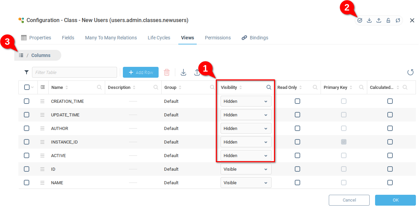Toggle Calculated checkbox for ACTIVE row
The height and width of the screenshot is (208, 420).
pos(390,155)
